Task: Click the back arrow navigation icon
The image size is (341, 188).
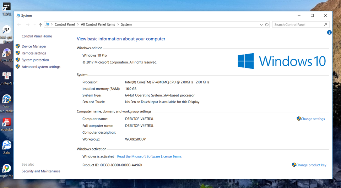Action: pyautogui.click(x=19, y=24)
